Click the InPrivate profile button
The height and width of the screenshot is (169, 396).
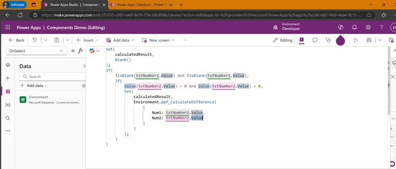[14, 5]
